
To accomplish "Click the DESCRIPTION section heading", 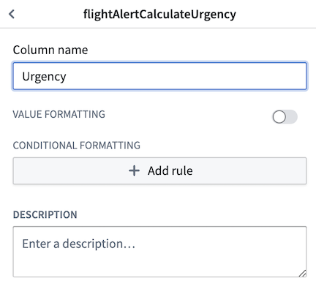I will [x=45, y=215].
